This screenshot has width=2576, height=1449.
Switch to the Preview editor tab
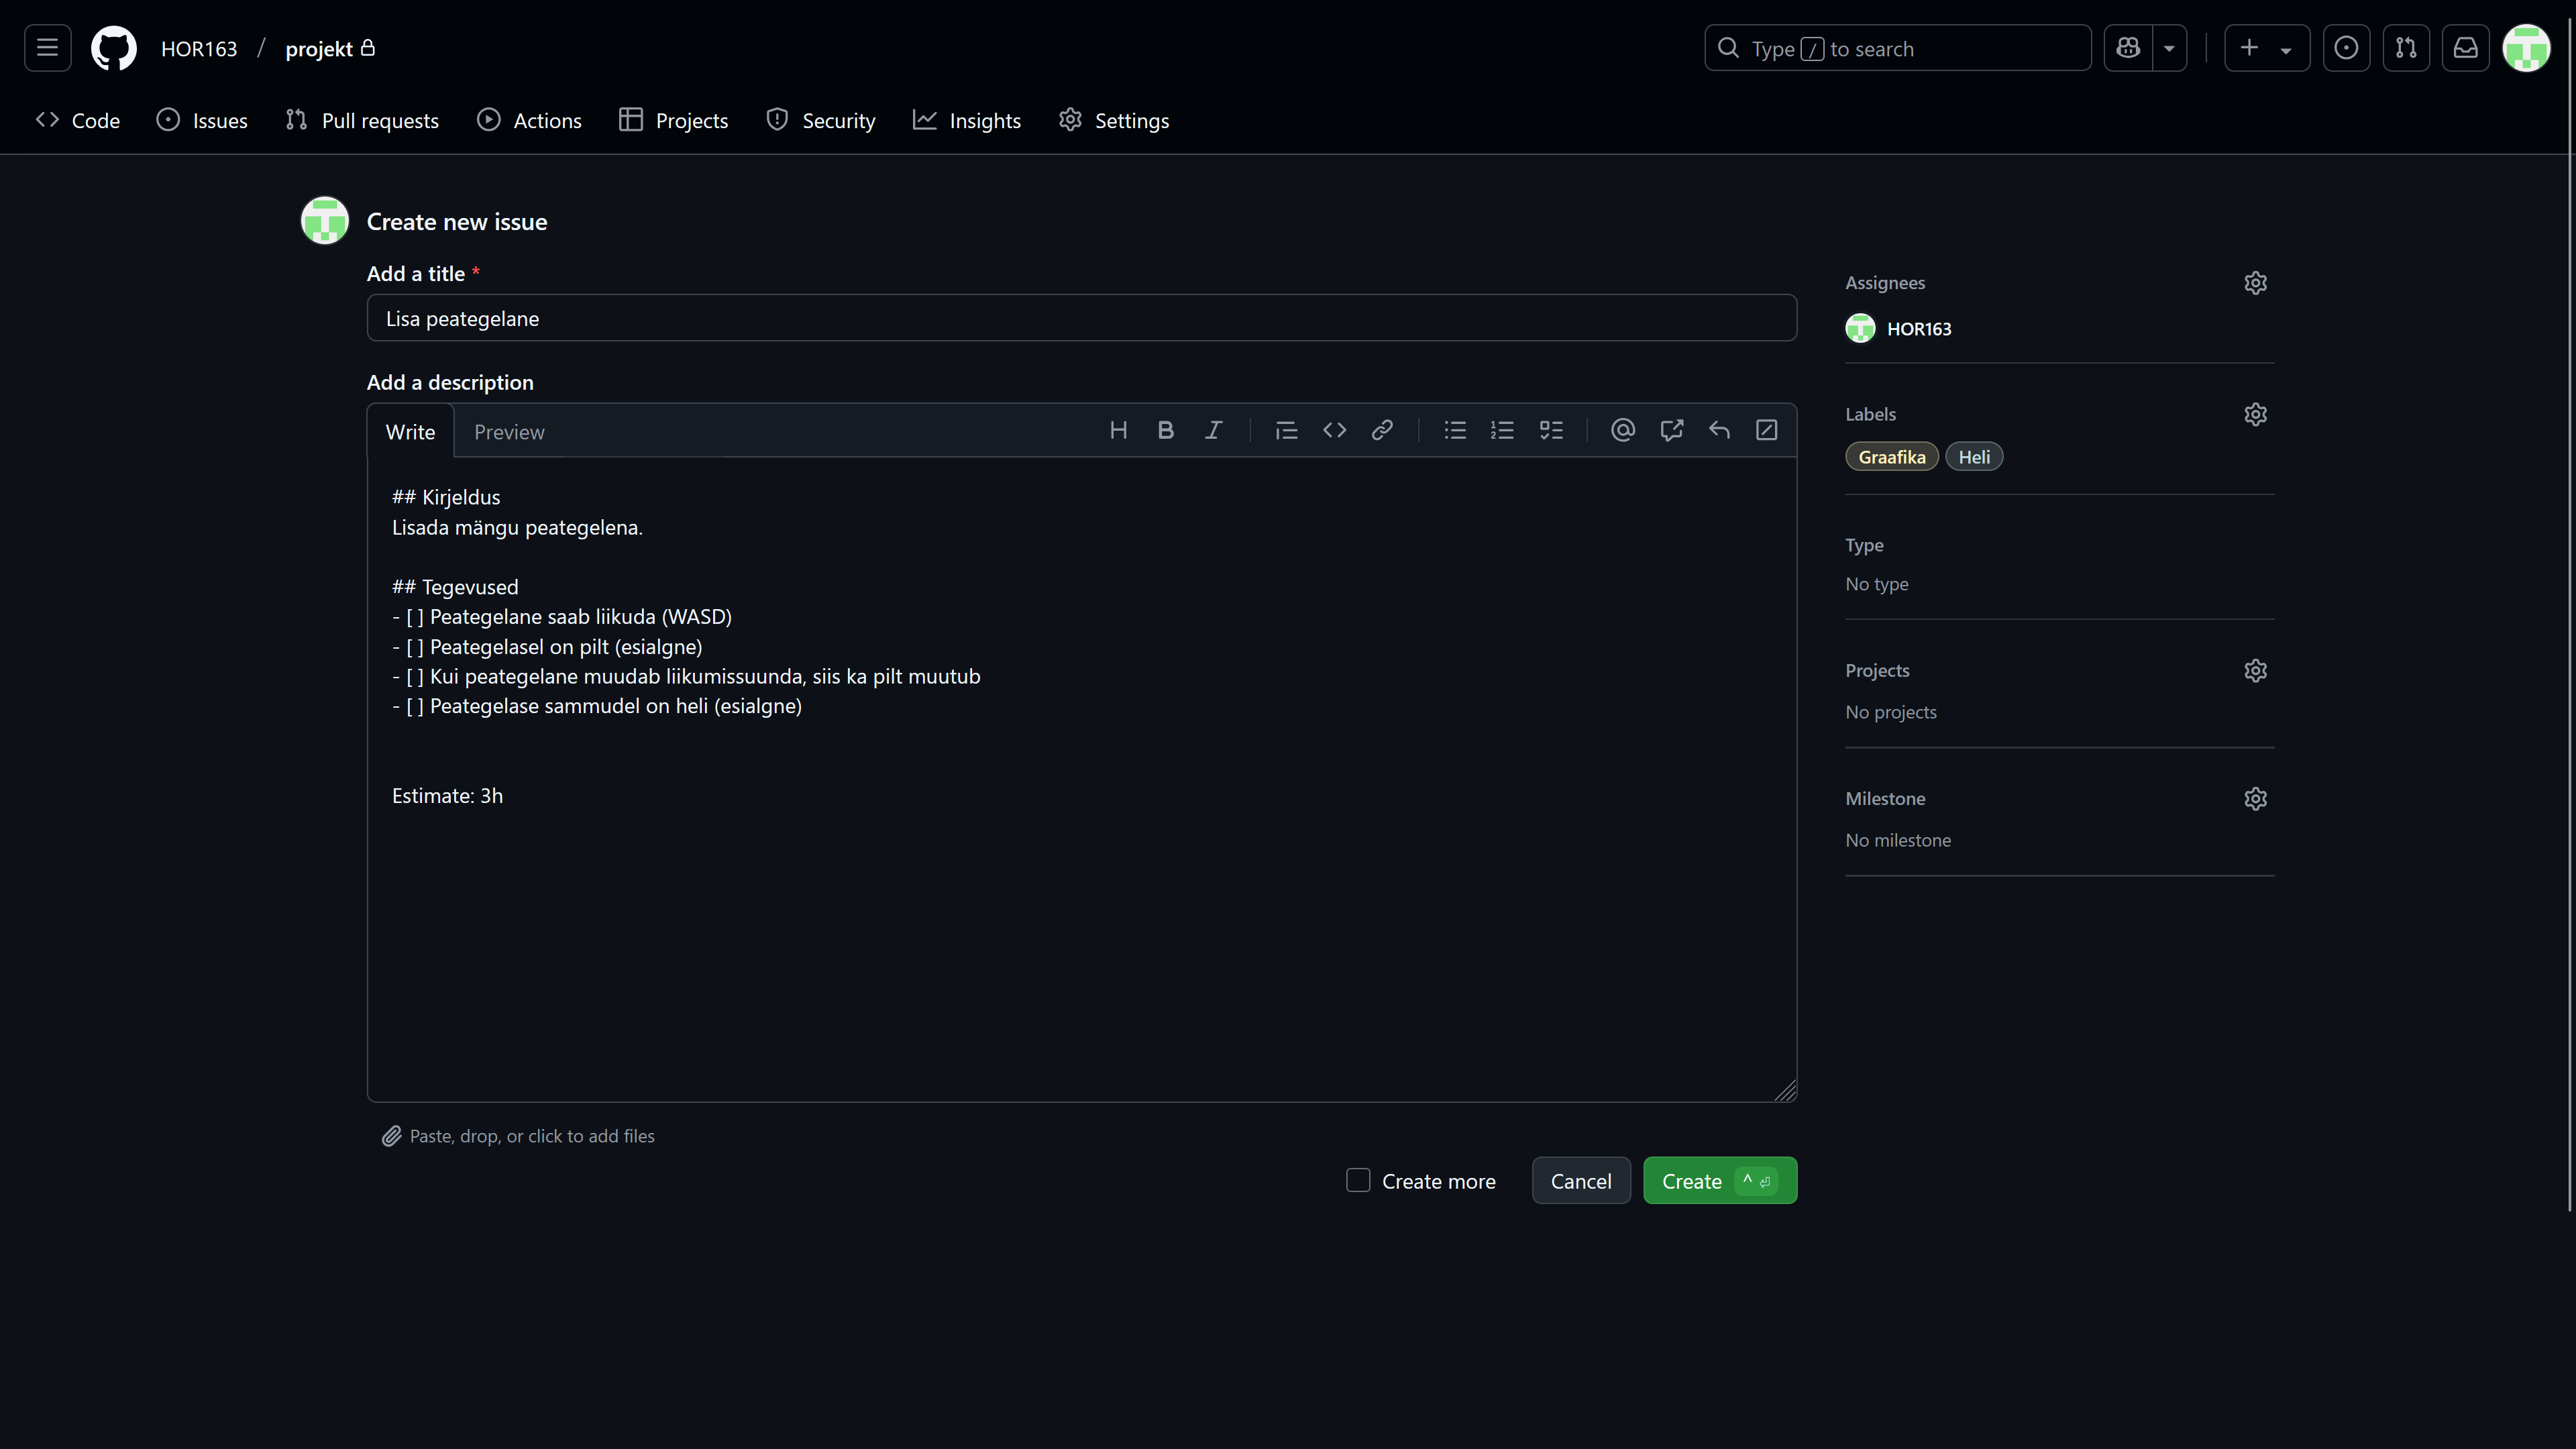coord(509,431)
